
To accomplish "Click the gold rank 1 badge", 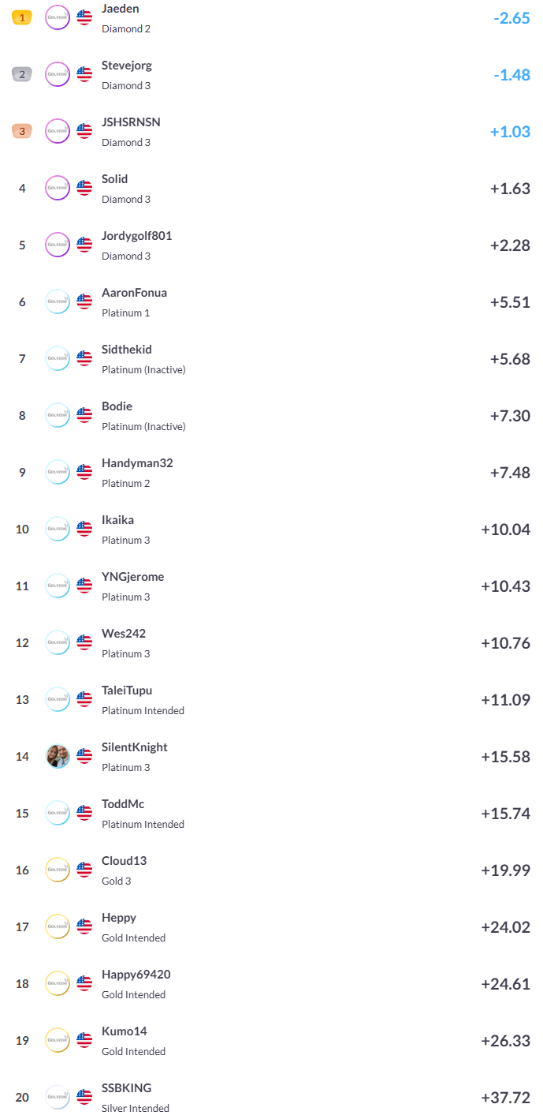I will (22, 17).
